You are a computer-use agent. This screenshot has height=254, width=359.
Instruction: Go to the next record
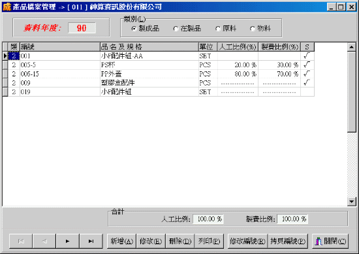(x=68, y=241)
